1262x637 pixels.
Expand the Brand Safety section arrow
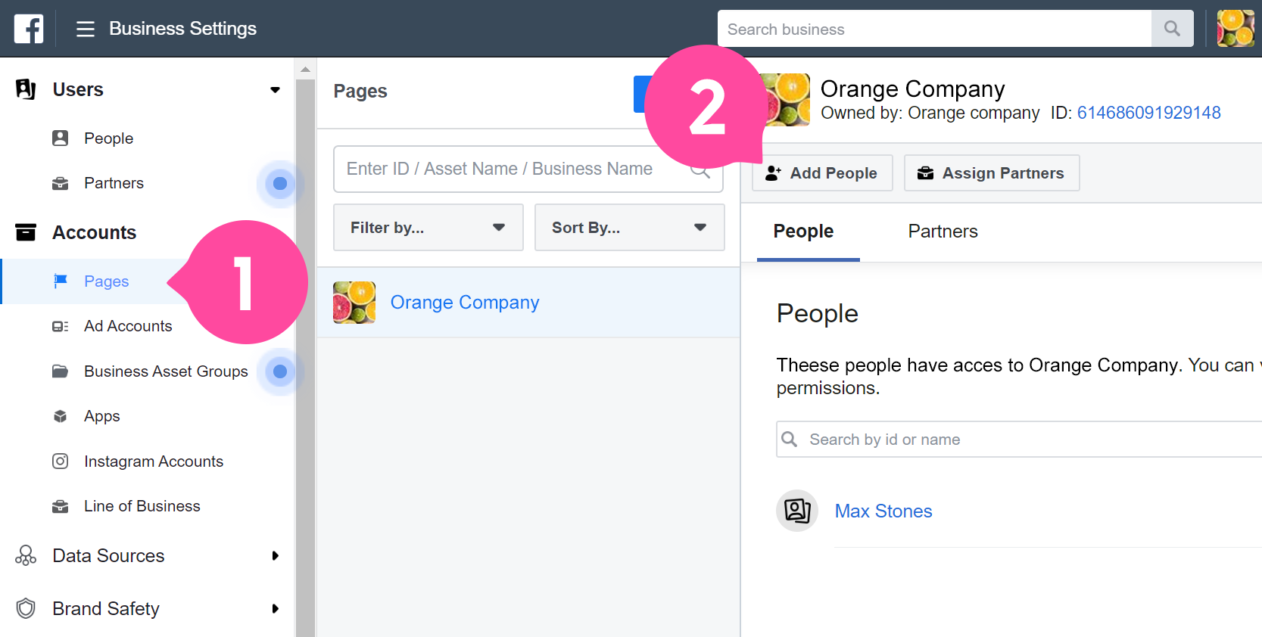click(275, 609)
